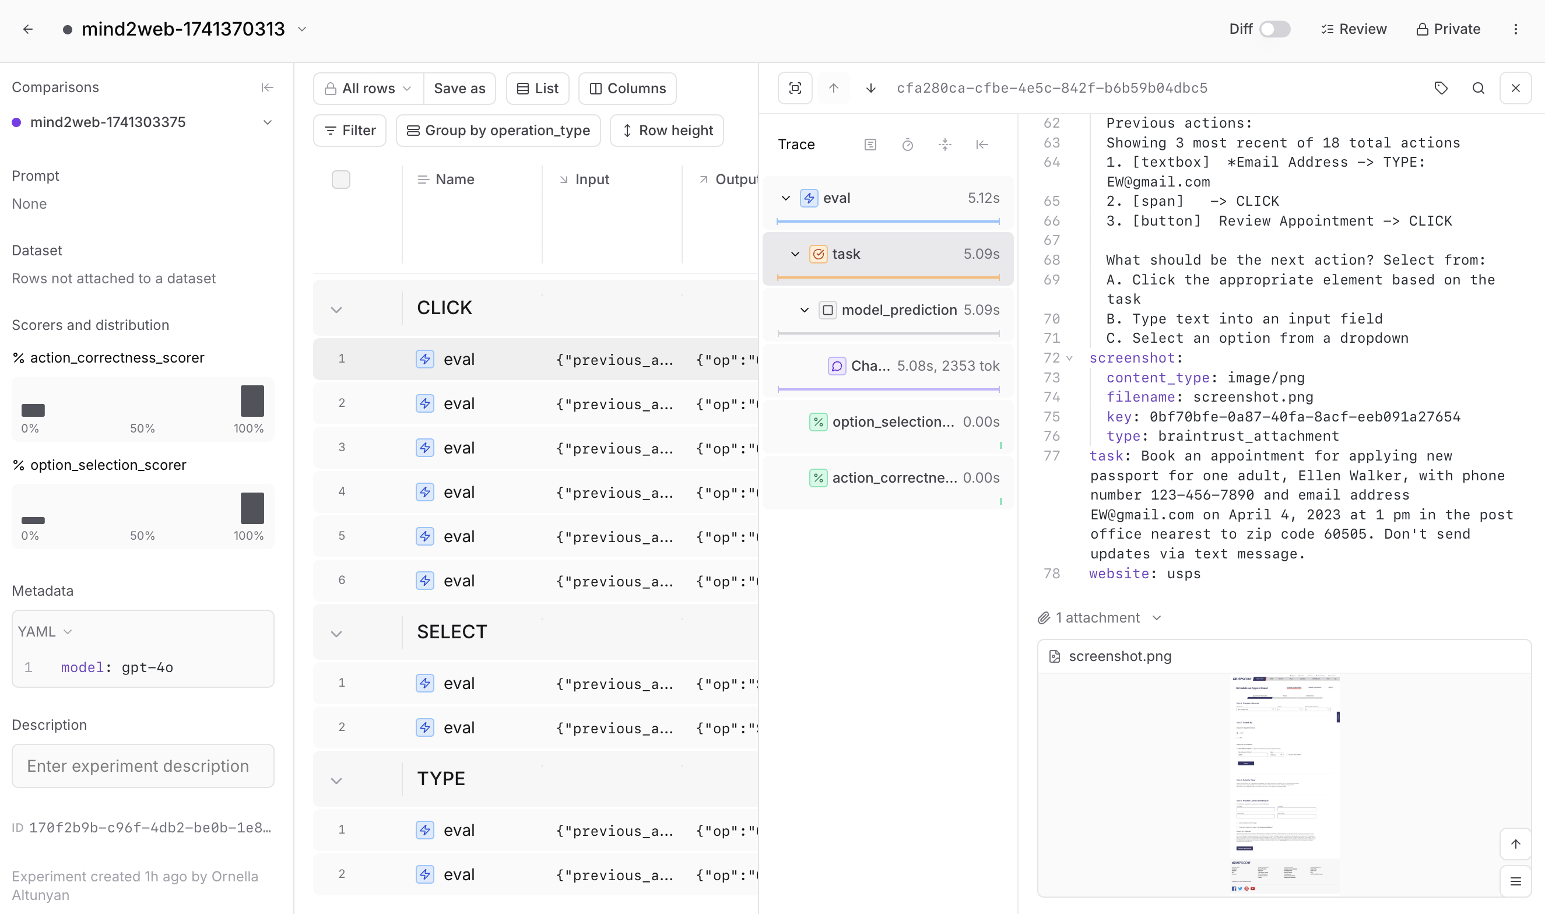Open the three-dot more options menu
The width and height of the screenshot is (1545, 914).
(x=1515, y=29)
